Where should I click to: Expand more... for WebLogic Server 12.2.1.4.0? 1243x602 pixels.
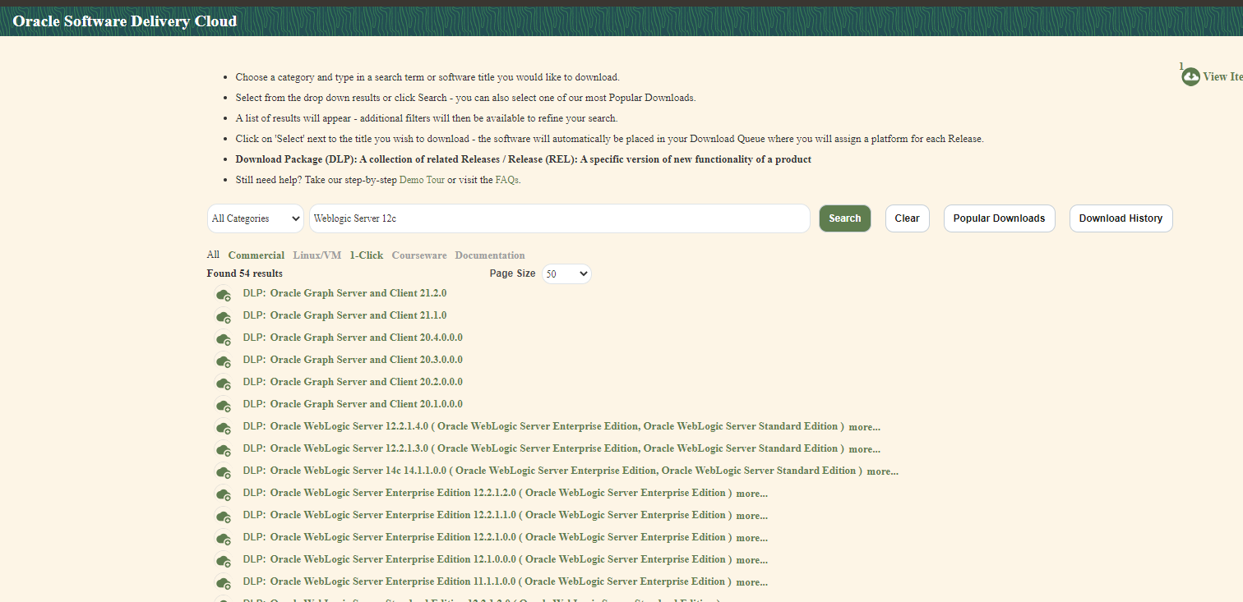pos(864,427)
